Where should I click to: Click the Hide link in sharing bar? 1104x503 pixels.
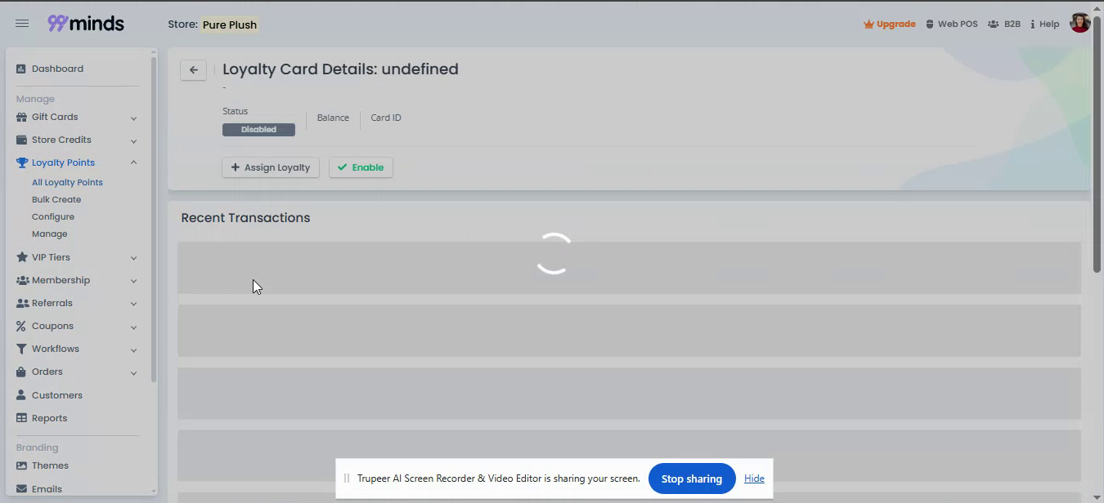point(754,479)
